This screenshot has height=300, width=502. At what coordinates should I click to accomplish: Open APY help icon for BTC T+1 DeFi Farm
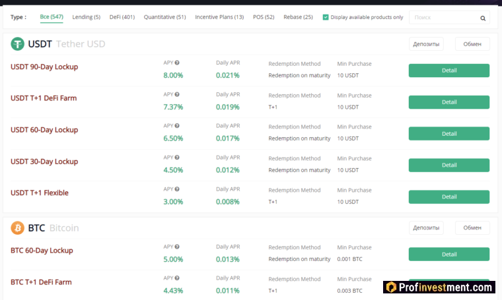tap(177, 278)
